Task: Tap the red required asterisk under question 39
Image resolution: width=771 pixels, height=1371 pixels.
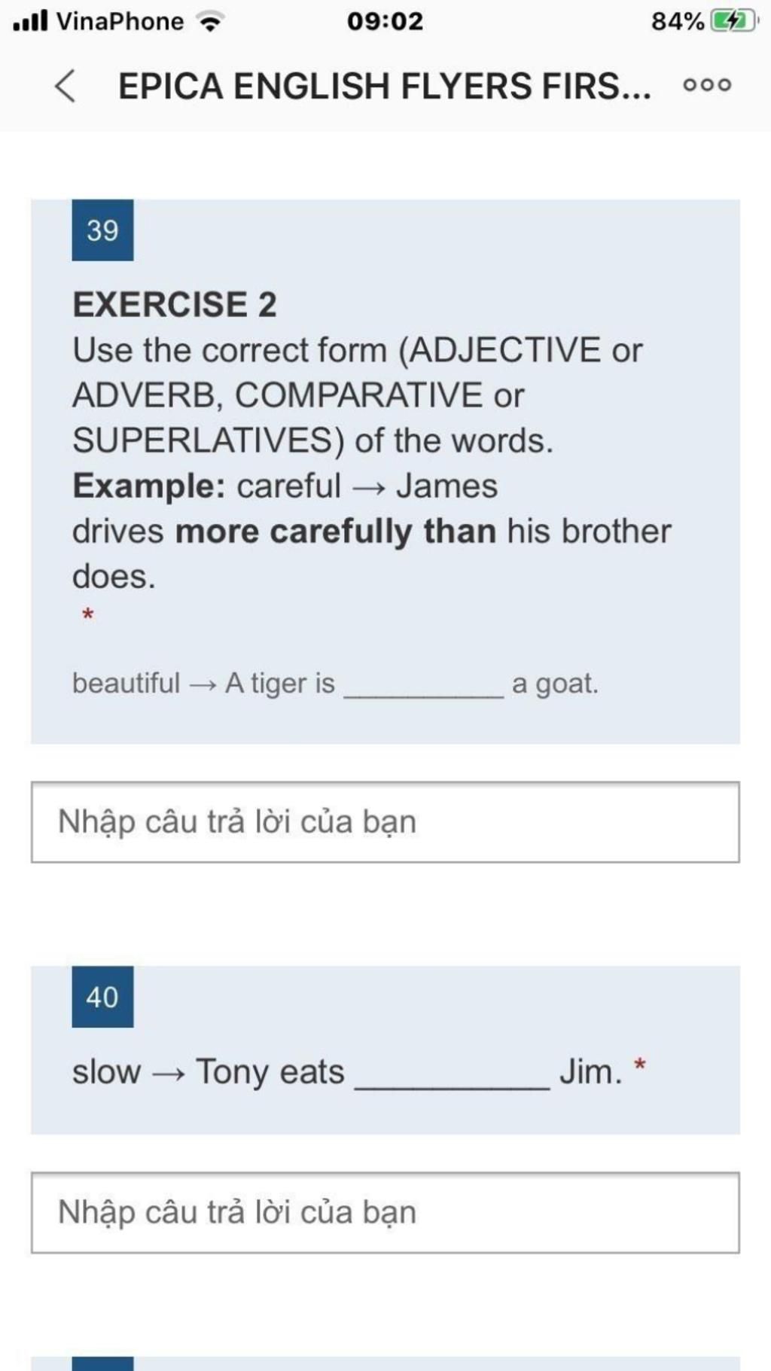Action: pos(87,616)
